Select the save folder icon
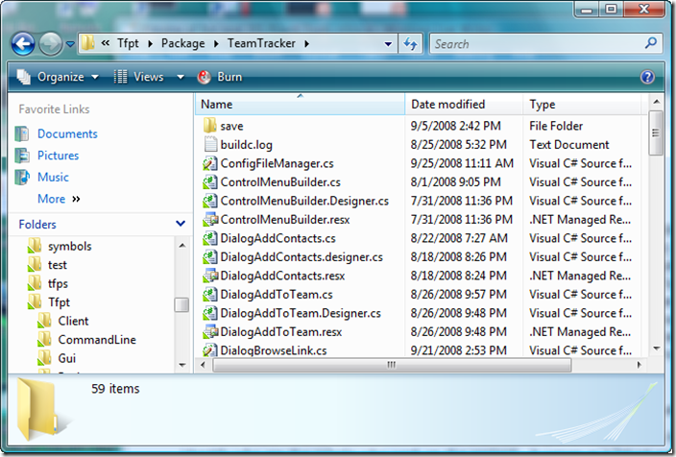 click(x=210, y=126)
